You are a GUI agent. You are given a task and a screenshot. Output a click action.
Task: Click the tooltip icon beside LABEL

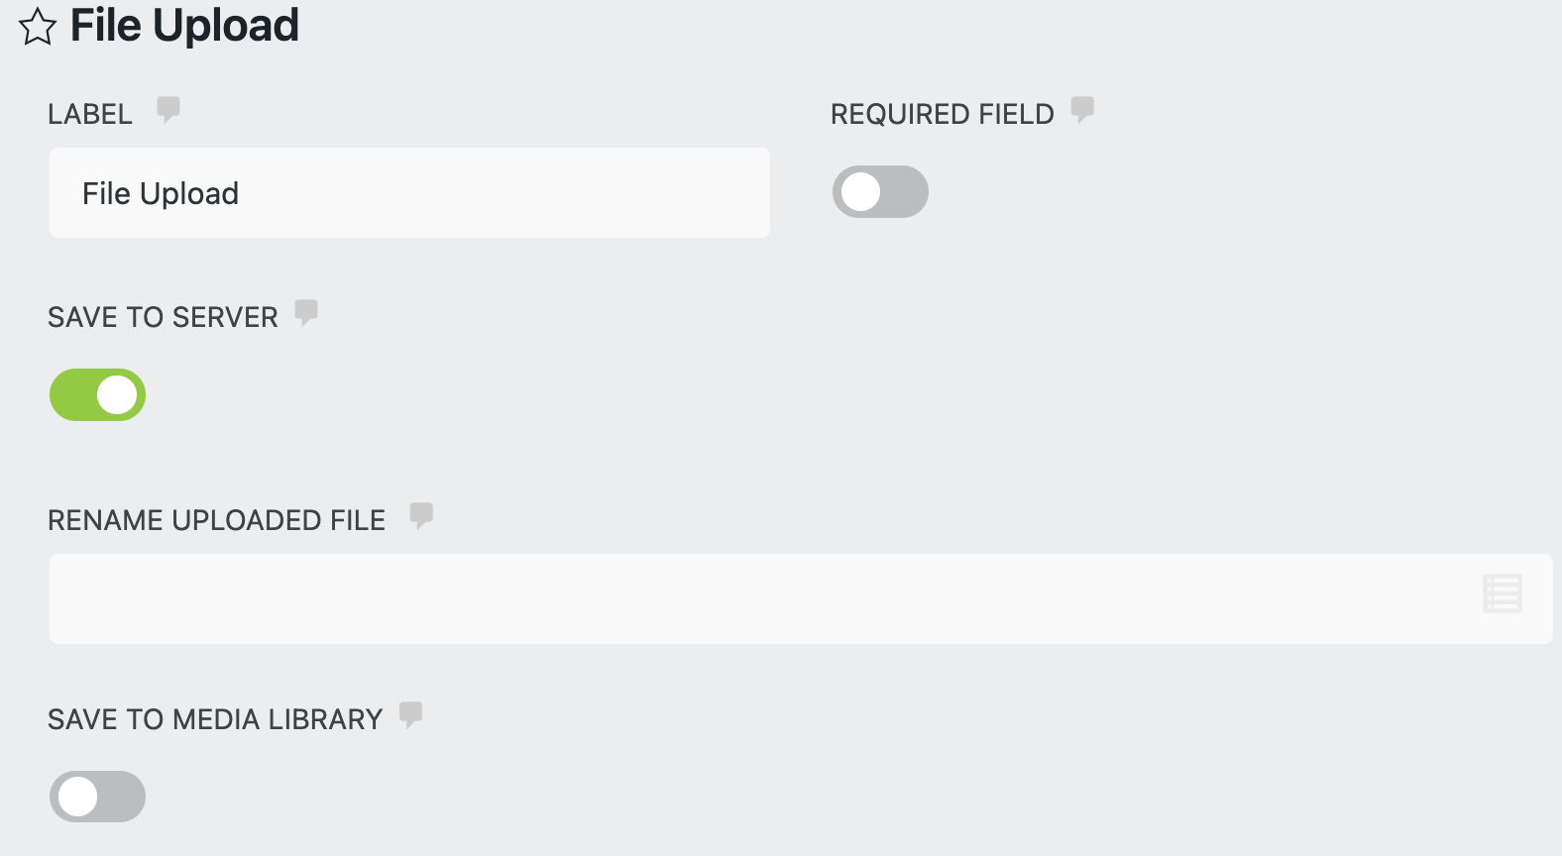pyautogui.click(x=167, y=110)
